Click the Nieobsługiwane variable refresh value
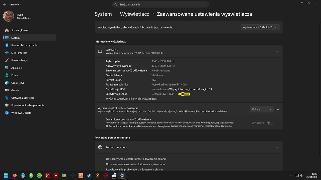This screenshot has height=180, width=321. point(161,70)
